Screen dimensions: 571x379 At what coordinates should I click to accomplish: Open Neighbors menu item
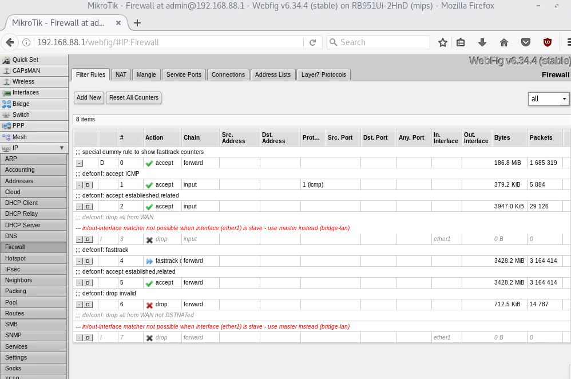[x=34, y=280]
